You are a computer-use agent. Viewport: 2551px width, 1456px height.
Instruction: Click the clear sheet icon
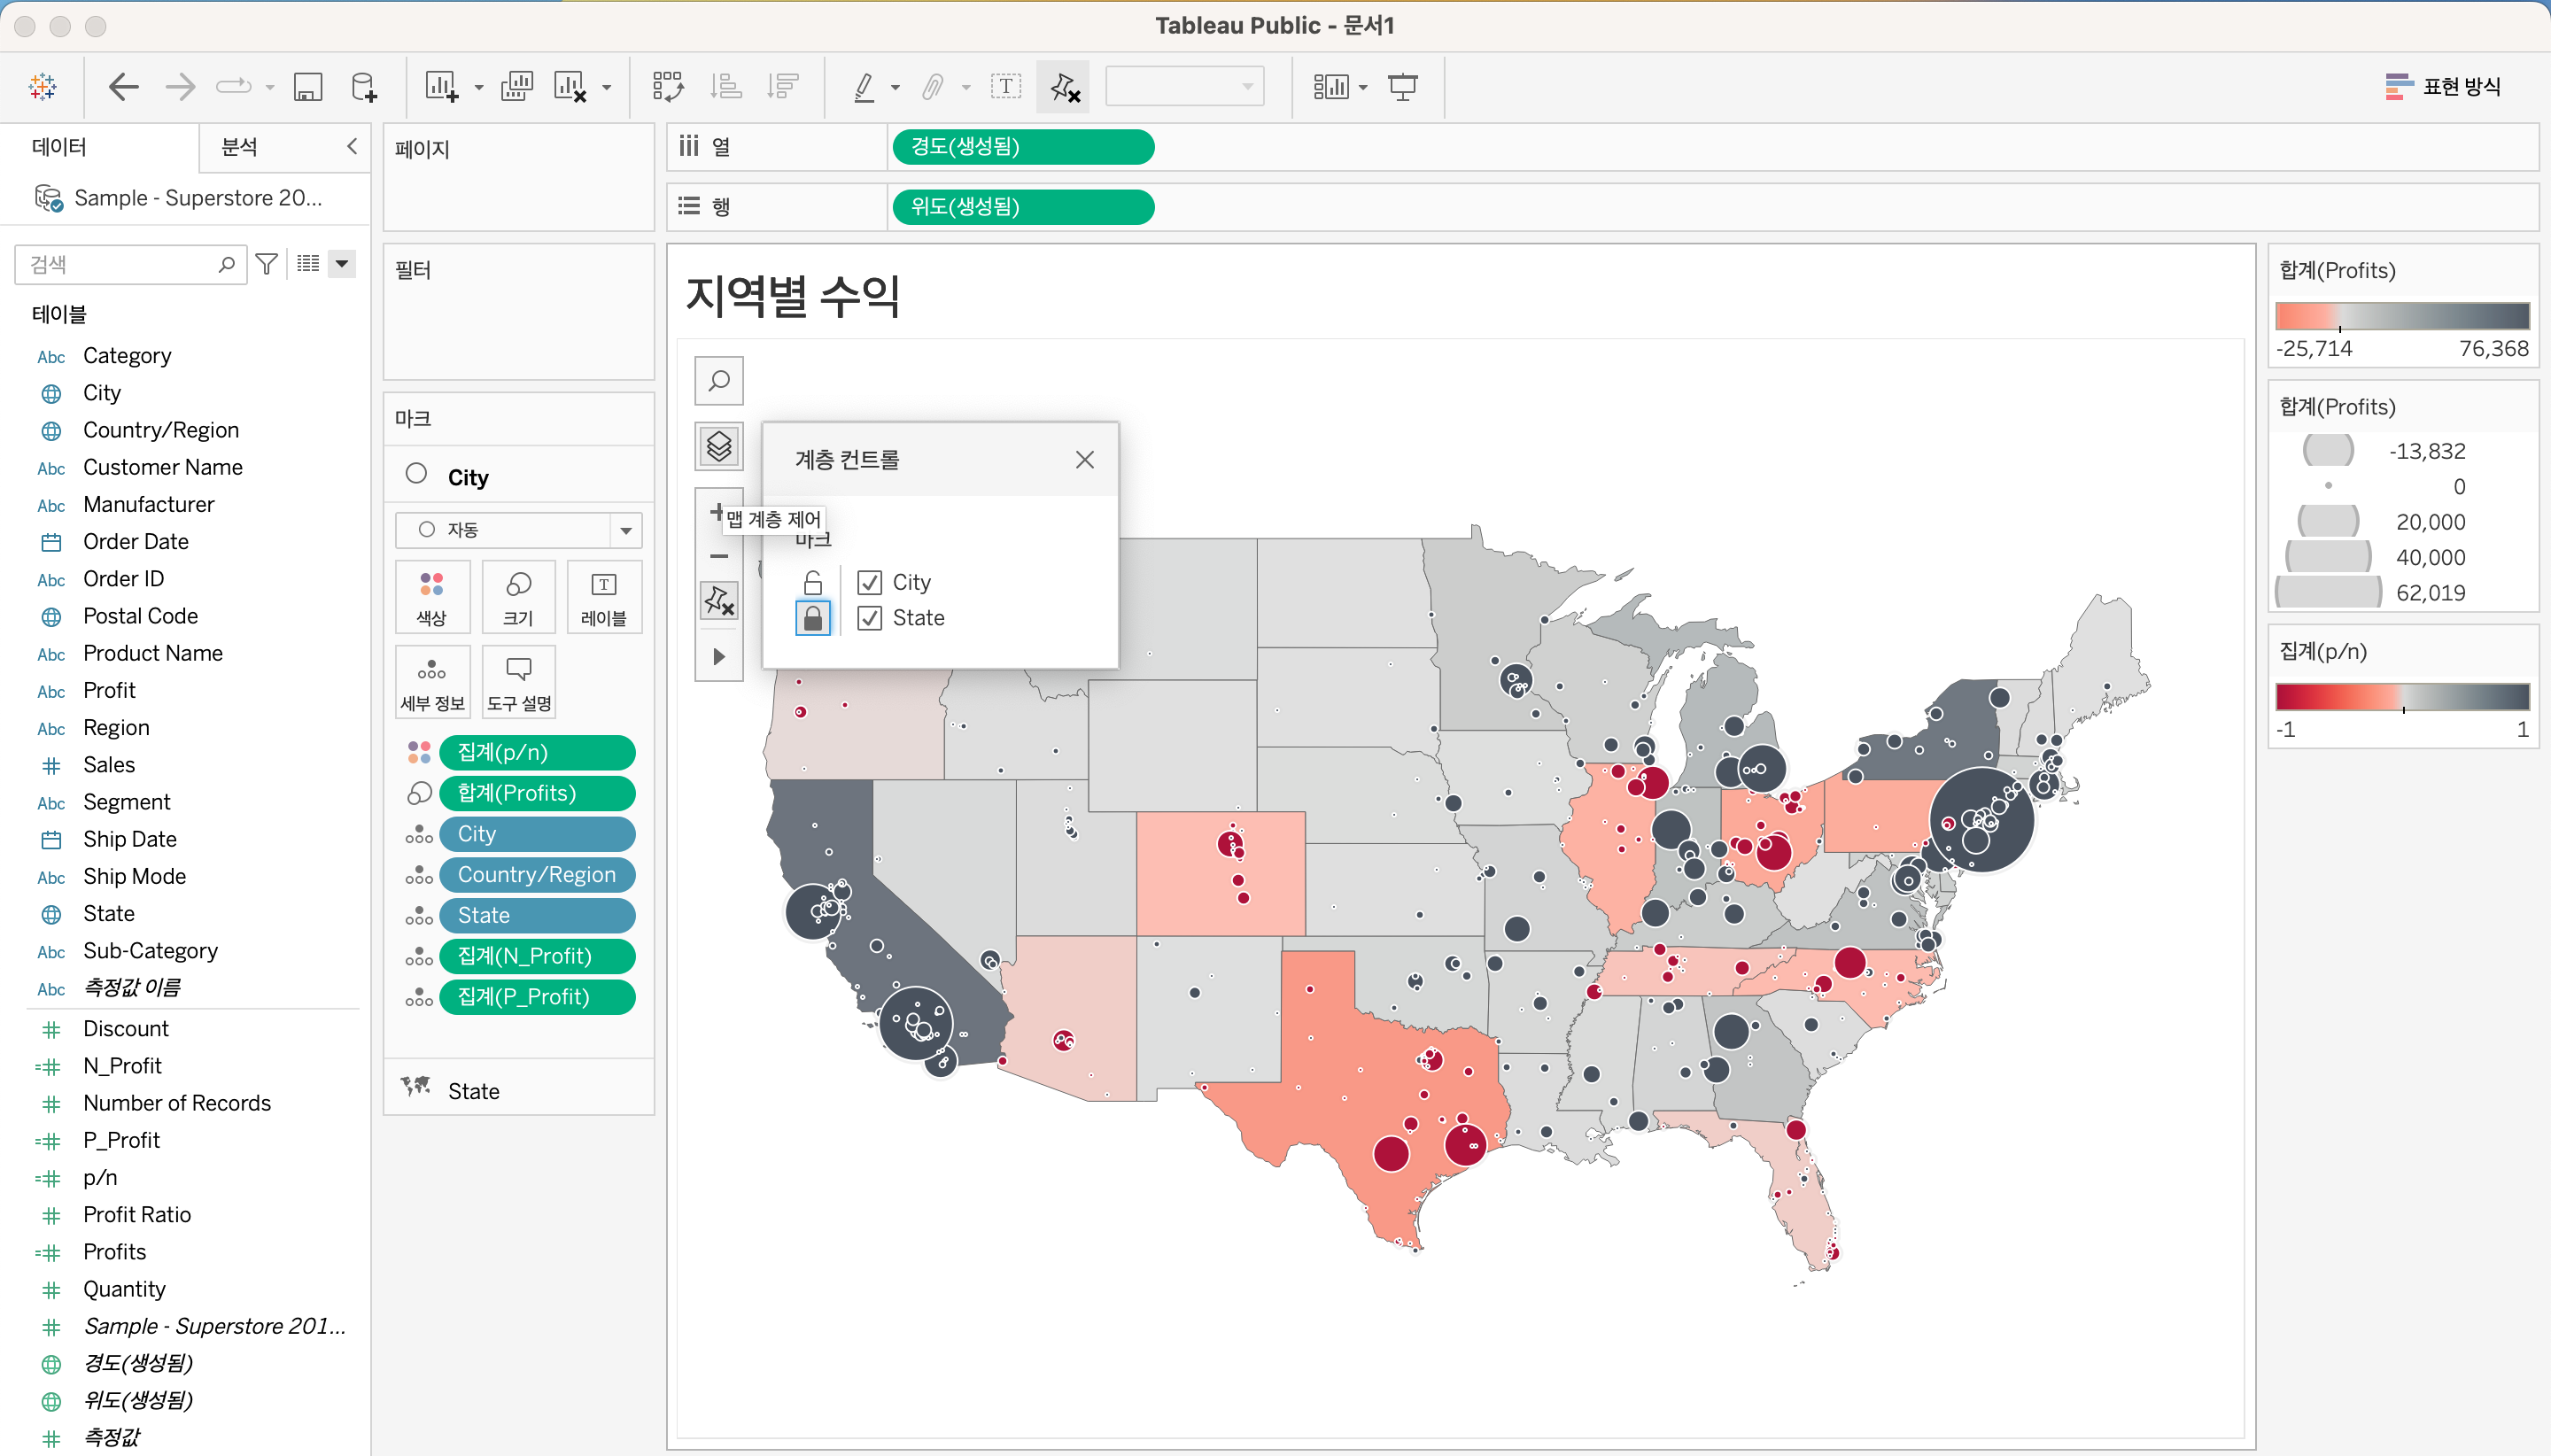coord(570,87)
